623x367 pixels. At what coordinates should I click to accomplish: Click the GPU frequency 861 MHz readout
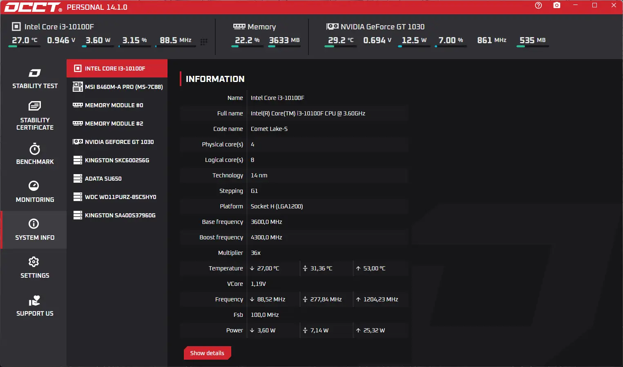tap(492, 40)
